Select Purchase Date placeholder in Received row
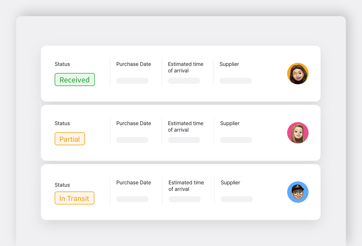Viewport: 362px width, 246px height. 132,81
